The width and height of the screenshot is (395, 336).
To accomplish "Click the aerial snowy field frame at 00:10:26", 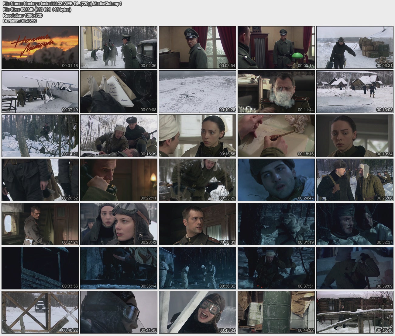I will (x=197, y=92).
